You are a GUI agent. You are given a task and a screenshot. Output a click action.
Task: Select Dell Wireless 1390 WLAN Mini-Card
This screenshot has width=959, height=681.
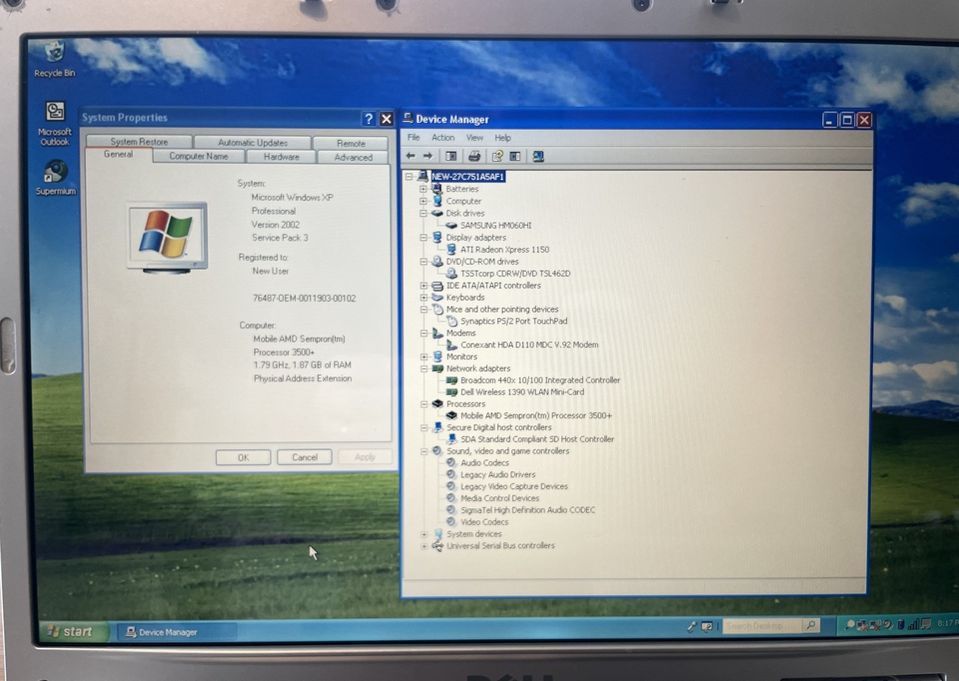(522, 392)
